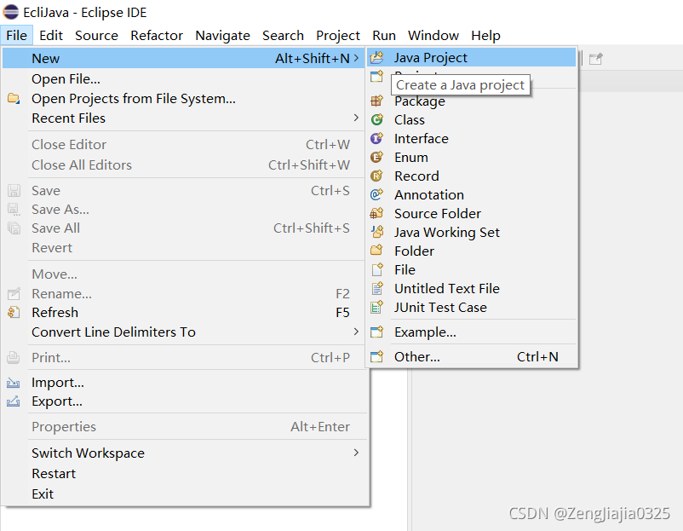Open the Navigate menu
Screen dimensions: 683x531
coord(222,35)
